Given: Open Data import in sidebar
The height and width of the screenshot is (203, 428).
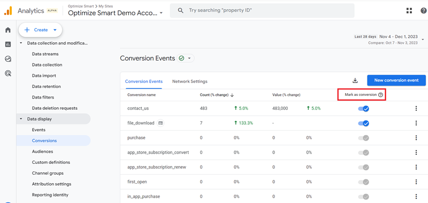Looking at the screenshot, I should click(x=44, y=76).
